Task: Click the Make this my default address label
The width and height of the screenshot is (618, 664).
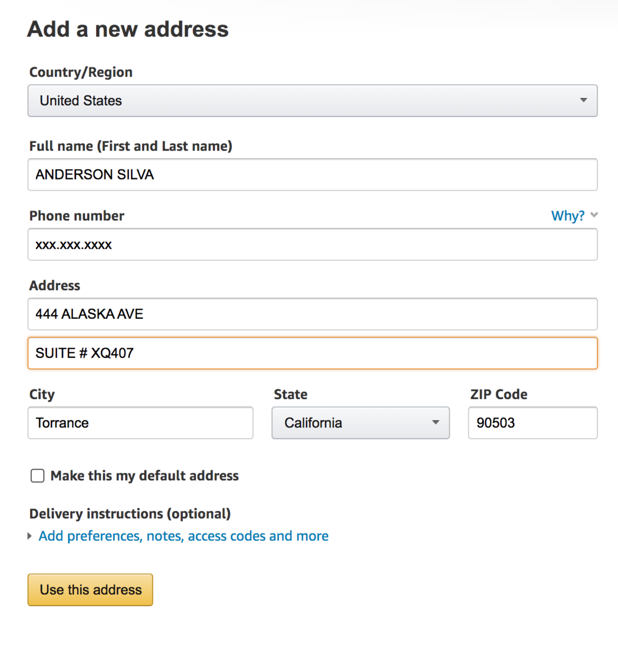Action: [145, 475]
